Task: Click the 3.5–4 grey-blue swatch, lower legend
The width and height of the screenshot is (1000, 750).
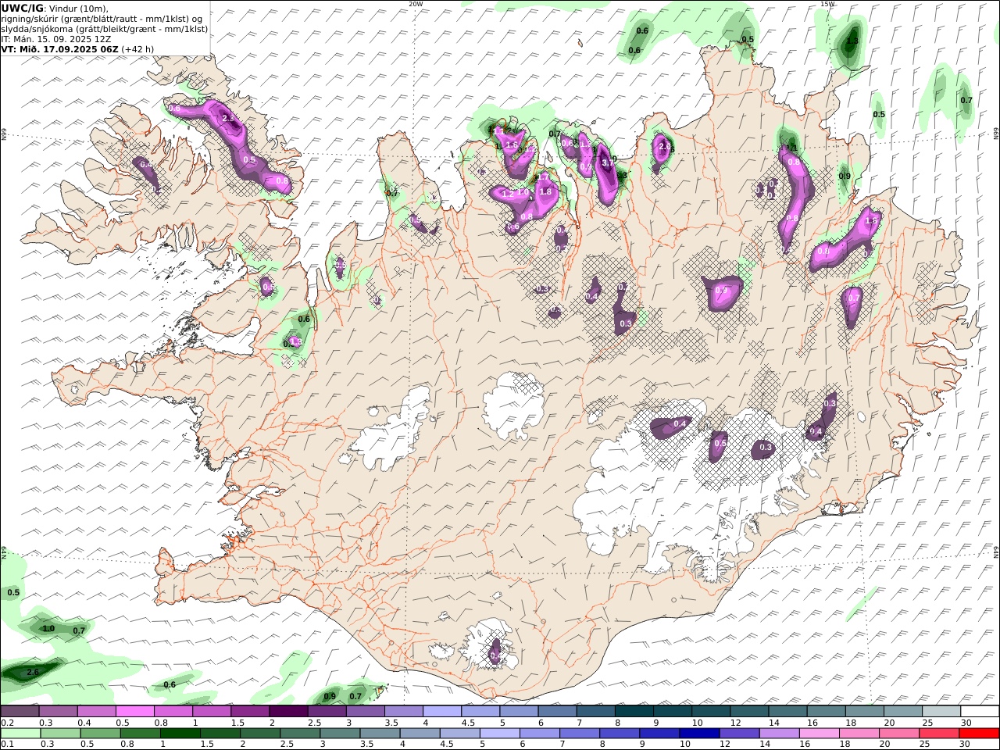Action: pos(380,734)
